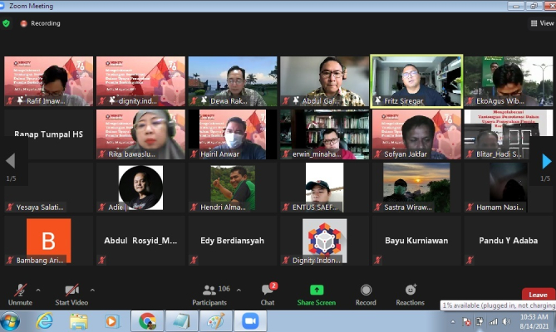Viewport: 556px width, 332px height.
Task: Open Google Chrome from the taskbar
Action: pyautogui.click(x=148, y=320)
